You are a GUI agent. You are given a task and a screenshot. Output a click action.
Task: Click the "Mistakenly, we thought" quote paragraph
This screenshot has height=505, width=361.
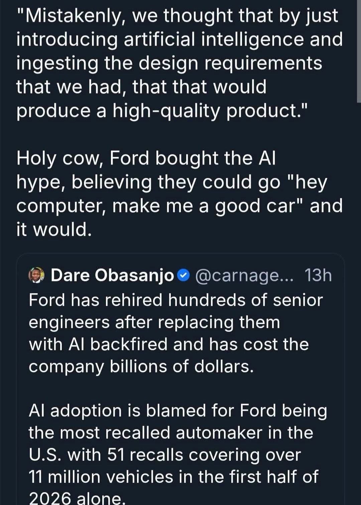click(179, 63)
